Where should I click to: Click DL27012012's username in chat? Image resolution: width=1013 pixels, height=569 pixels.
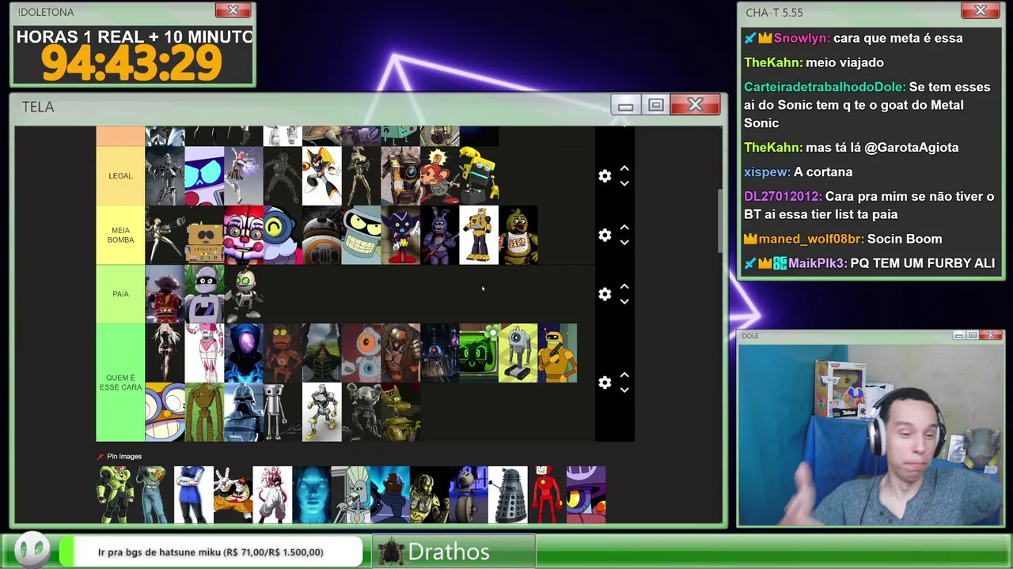tap(783, 196)
